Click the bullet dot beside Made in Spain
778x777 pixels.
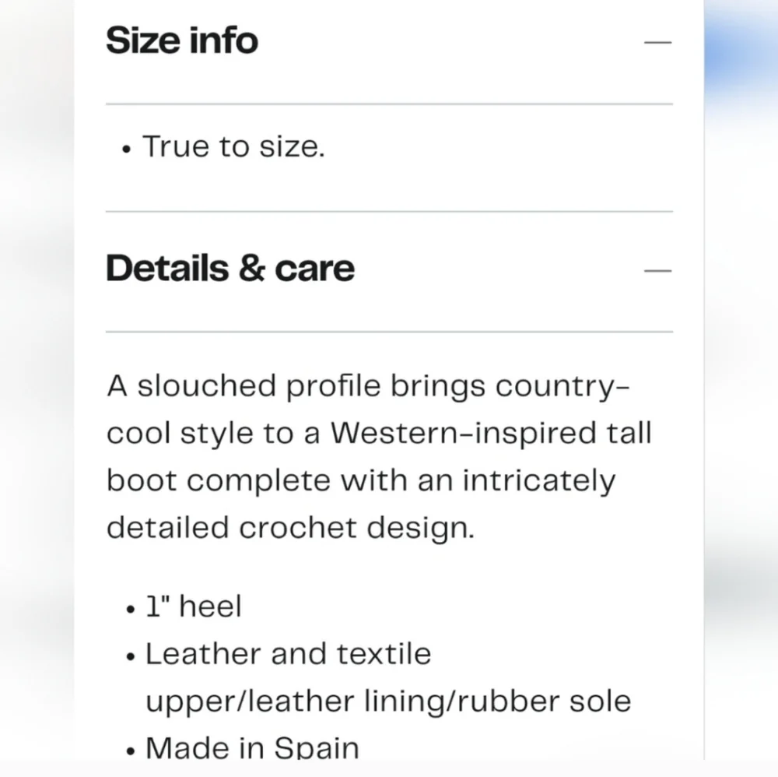pos(130,751)
